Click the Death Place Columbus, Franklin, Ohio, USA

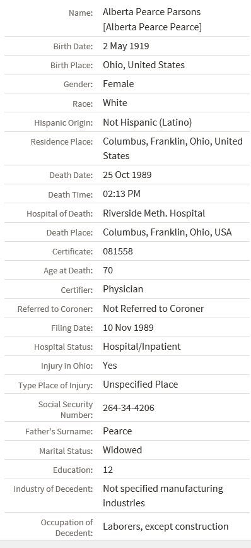pos(167,232)
